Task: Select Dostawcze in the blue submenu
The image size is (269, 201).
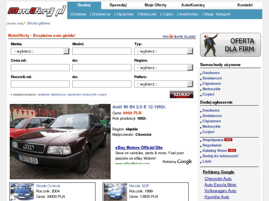Action: (x=101, y=14)
